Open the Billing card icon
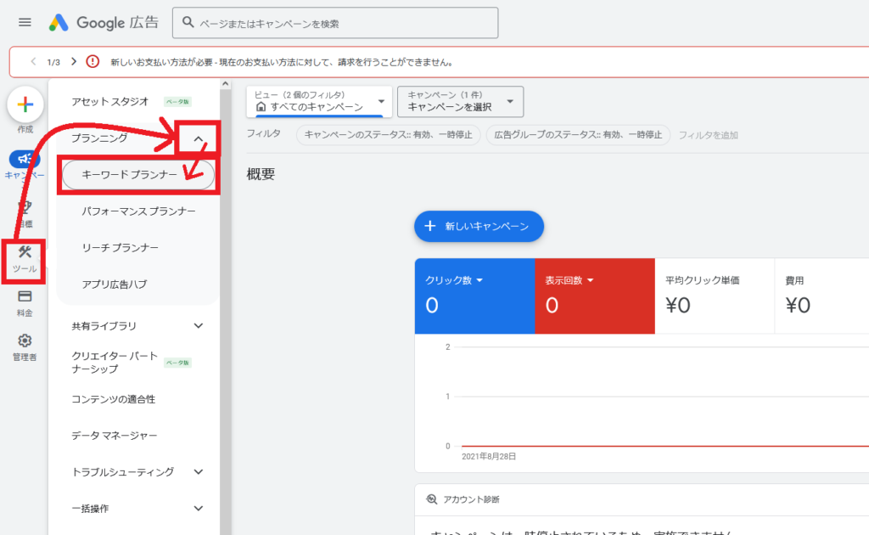Screen dimensions: 869x535 (25, 296)
